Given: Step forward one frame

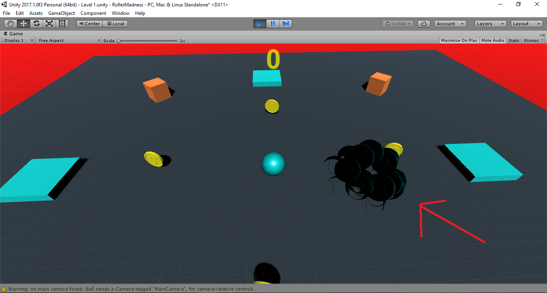Looking at the screenshot, I should (286, 24).
